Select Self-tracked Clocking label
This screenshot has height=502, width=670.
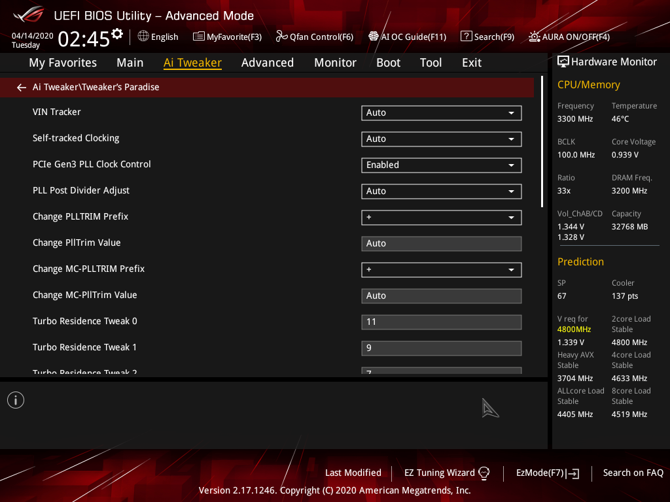[76, 139]
